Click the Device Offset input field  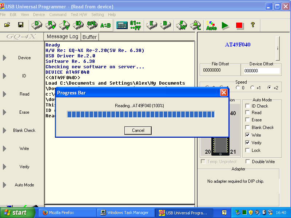(x=262, y=71)
